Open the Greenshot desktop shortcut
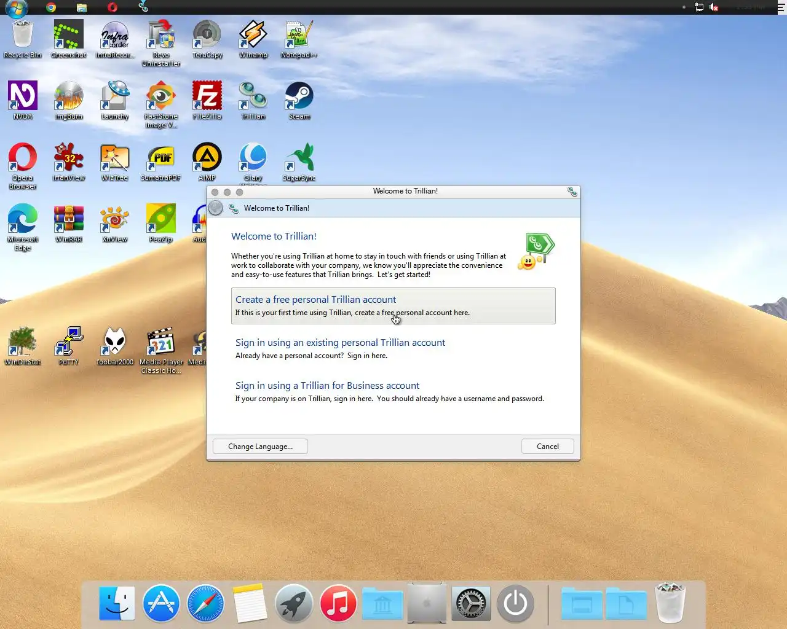787x629 pixels. [x=69, y=39]
